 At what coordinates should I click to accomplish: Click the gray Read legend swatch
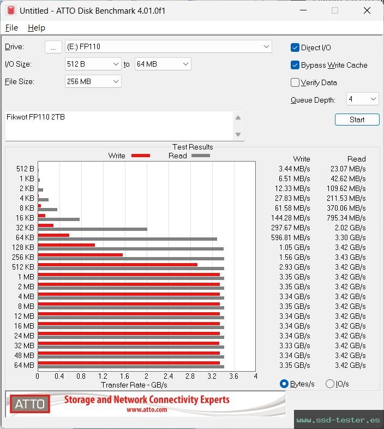(201, 156)
